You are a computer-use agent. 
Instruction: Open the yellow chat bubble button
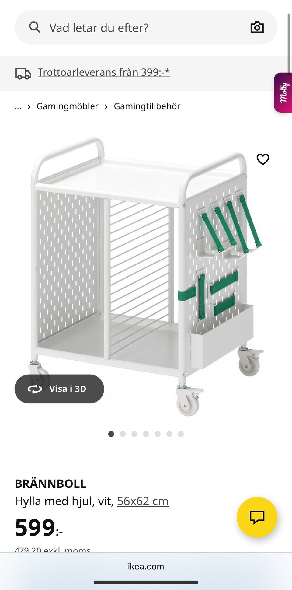point(257,517)
